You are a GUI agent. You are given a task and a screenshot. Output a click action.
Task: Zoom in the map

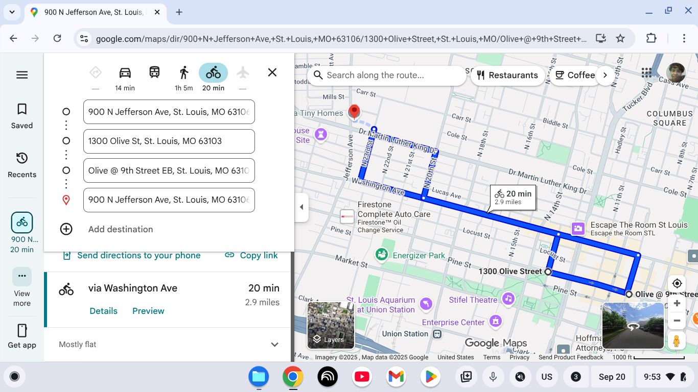(x=677, y=304)
